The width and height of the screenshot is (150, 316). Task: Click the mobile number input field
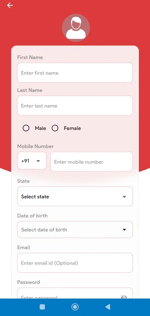coord(92,162)
